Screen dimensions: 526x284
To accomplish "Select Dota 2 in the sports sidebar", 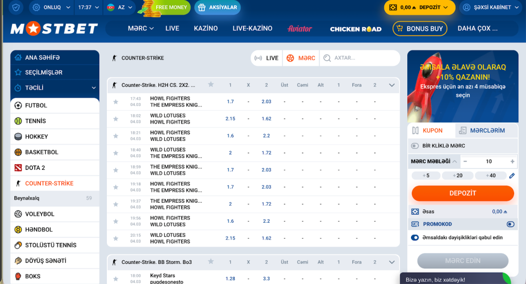I will point(35,168).
